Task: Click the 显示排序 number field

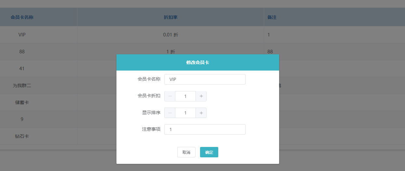Action: pyautogui.click(x=185, y=113)
